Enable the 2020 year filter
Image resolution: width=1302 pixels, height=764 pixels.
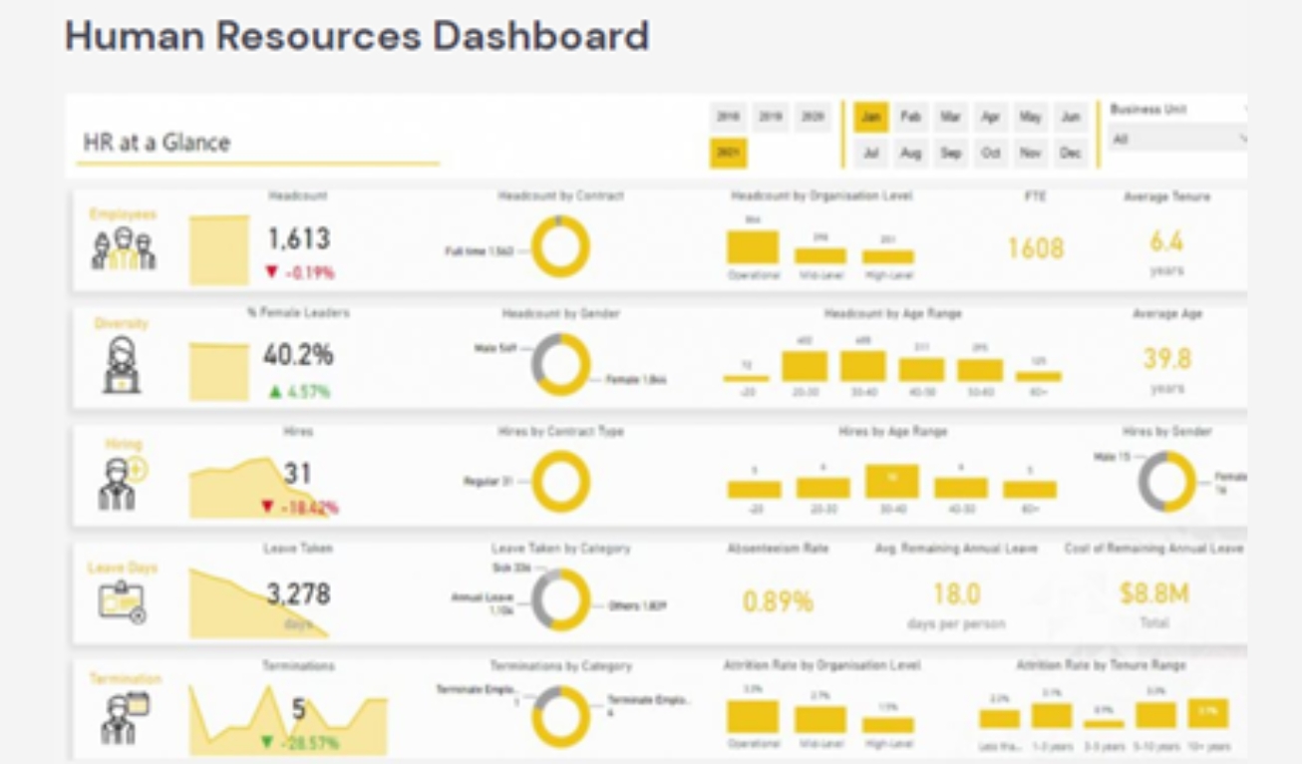click(x=814, y=117)
